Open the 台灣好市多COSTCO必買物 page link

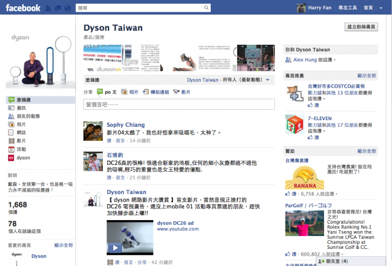tap(336, 86)
